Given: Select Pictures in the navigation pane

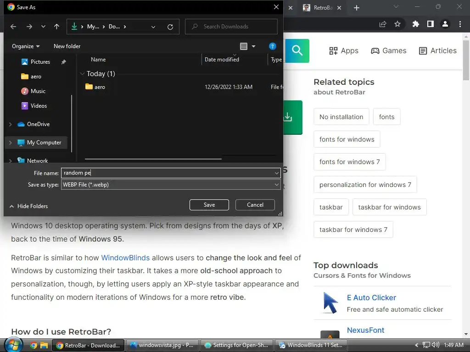Looking at the screenshot, I should click(40, 62).
